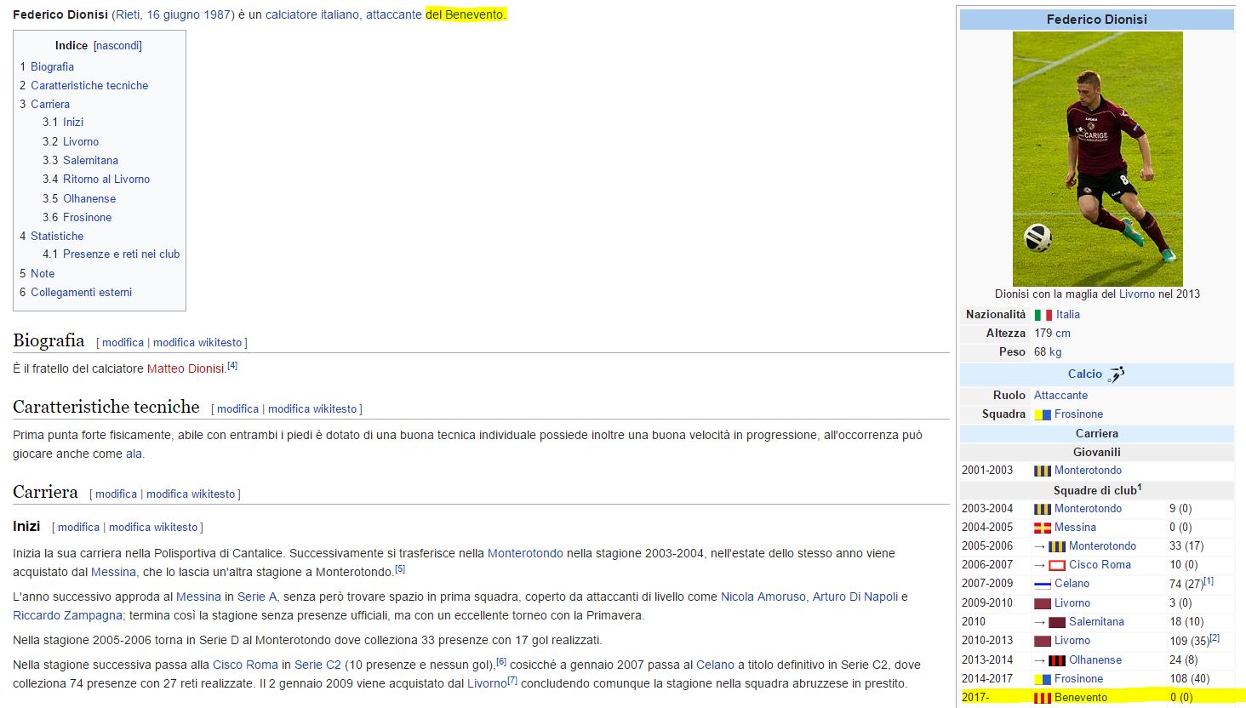Open the Rieti link in the intro

128,15
